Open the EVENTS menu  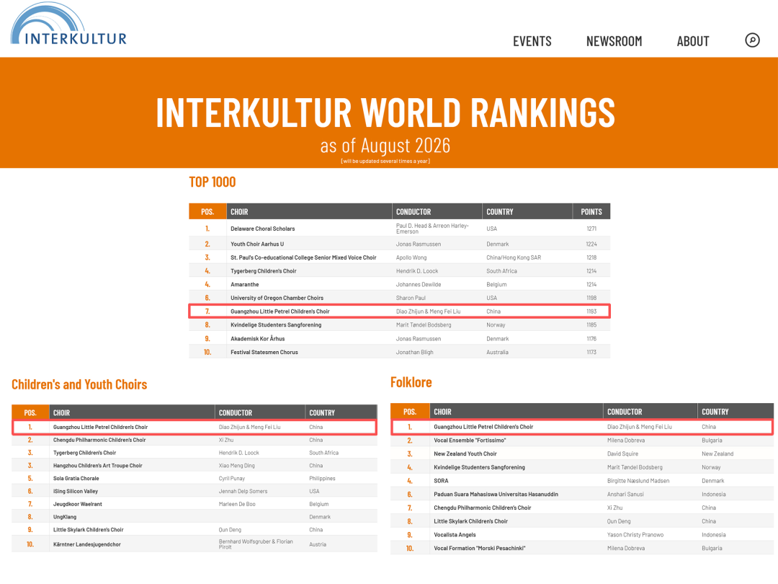[x=532, y=41]
